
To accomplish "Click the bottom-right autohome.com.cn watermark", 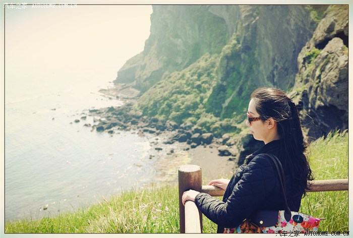I will [x=313, y=233].
